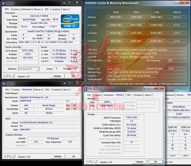Click the Memory Read 26043 MB/s field

116,17
